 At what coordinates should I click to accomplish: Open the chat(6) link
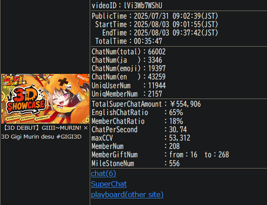pyautogui.click(x=103, y=174)
